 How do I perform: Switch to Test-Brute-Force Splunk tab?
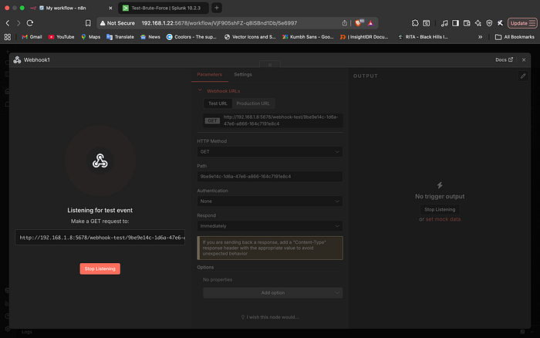[164, 8]
